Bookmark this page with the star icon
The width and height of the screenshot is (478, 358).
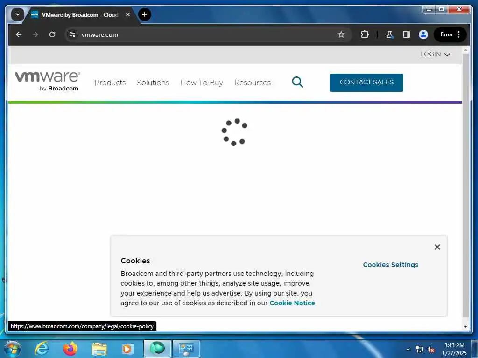tap(341, 34)
